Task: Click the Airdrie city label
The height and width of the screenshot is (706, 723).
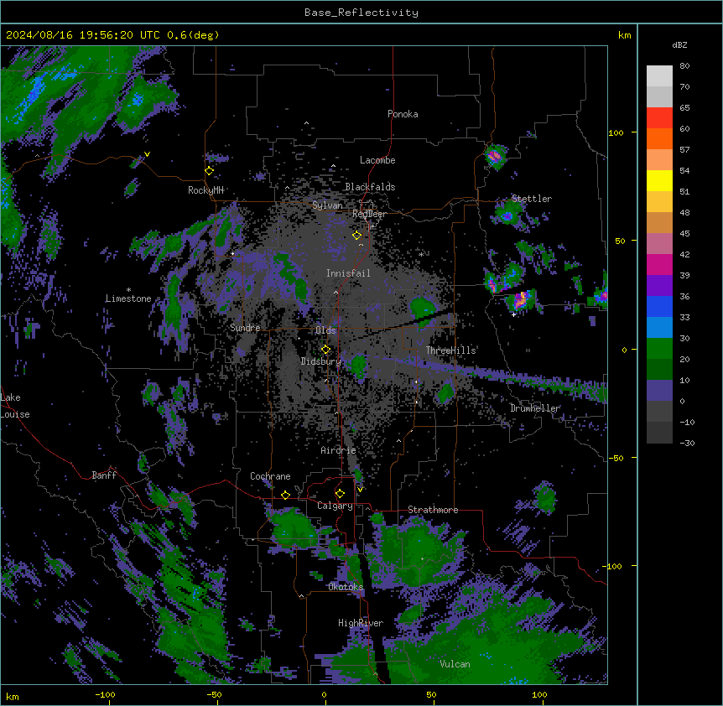Action: point(338,450)
